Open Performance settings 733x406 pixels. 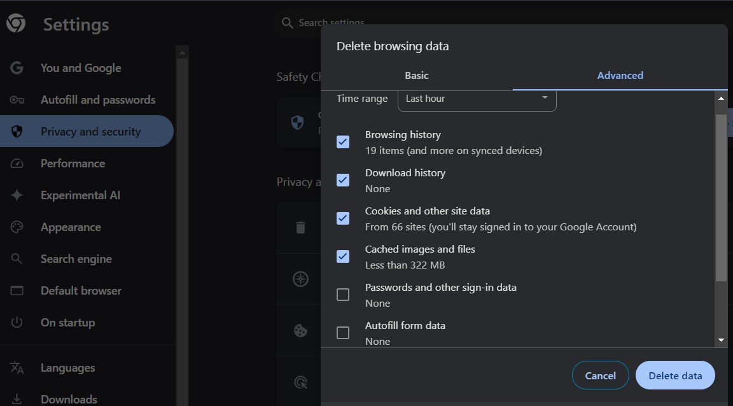[87, 164]
